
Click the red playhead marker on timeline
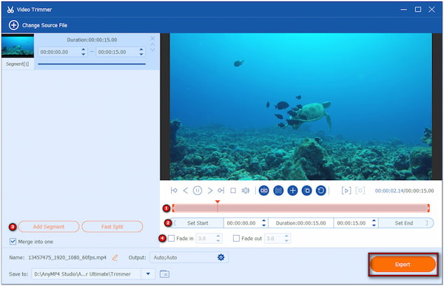(218, 202)
